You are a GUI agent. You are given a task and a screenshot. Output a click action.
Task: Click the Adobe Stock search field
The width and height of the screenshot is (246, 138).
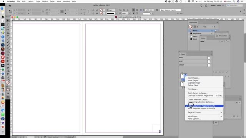pyautogui.click(x=234, y=5)
